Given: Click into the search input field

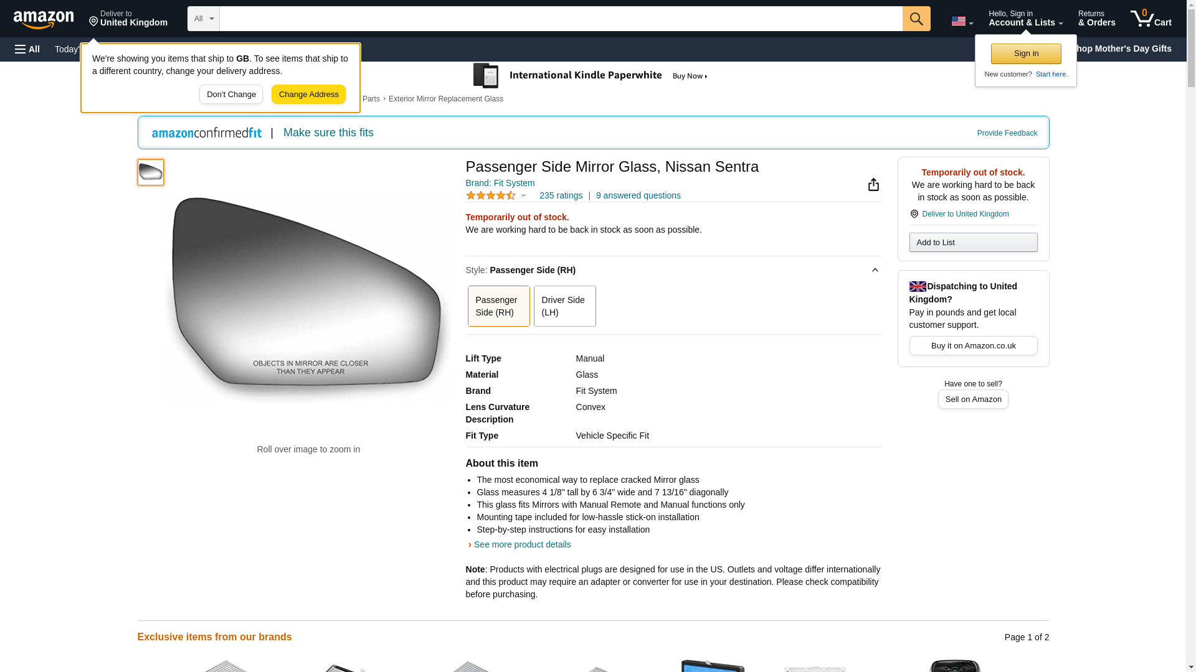Looking at the screenshot, I should [561, 19].
